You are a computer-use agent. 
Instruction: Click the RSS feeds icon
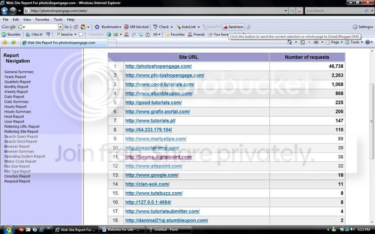(x=302, y=42)
